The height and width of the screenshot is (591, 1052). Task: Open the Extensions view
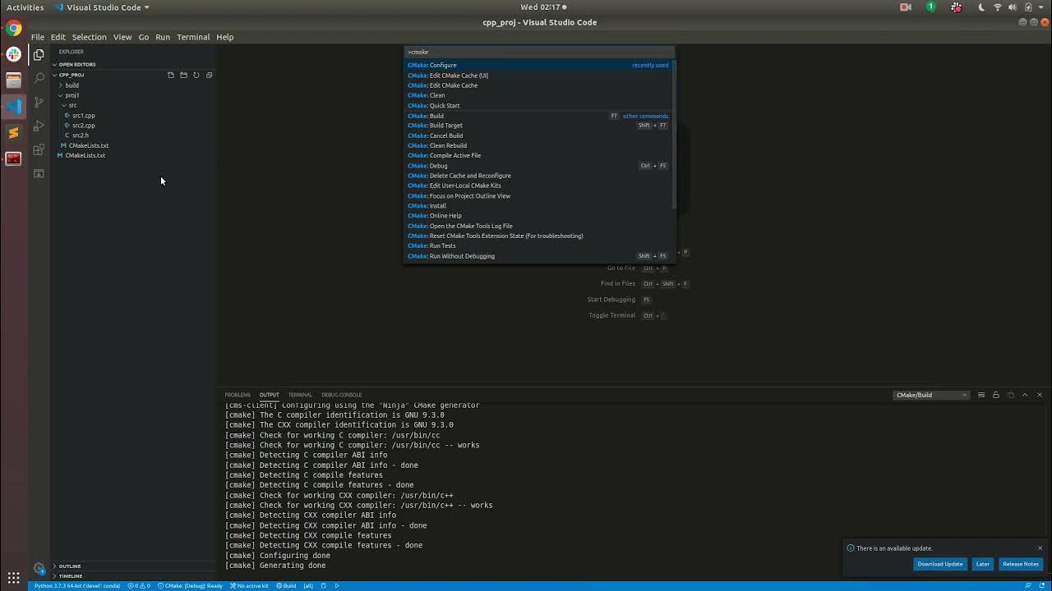click(39, 149)
